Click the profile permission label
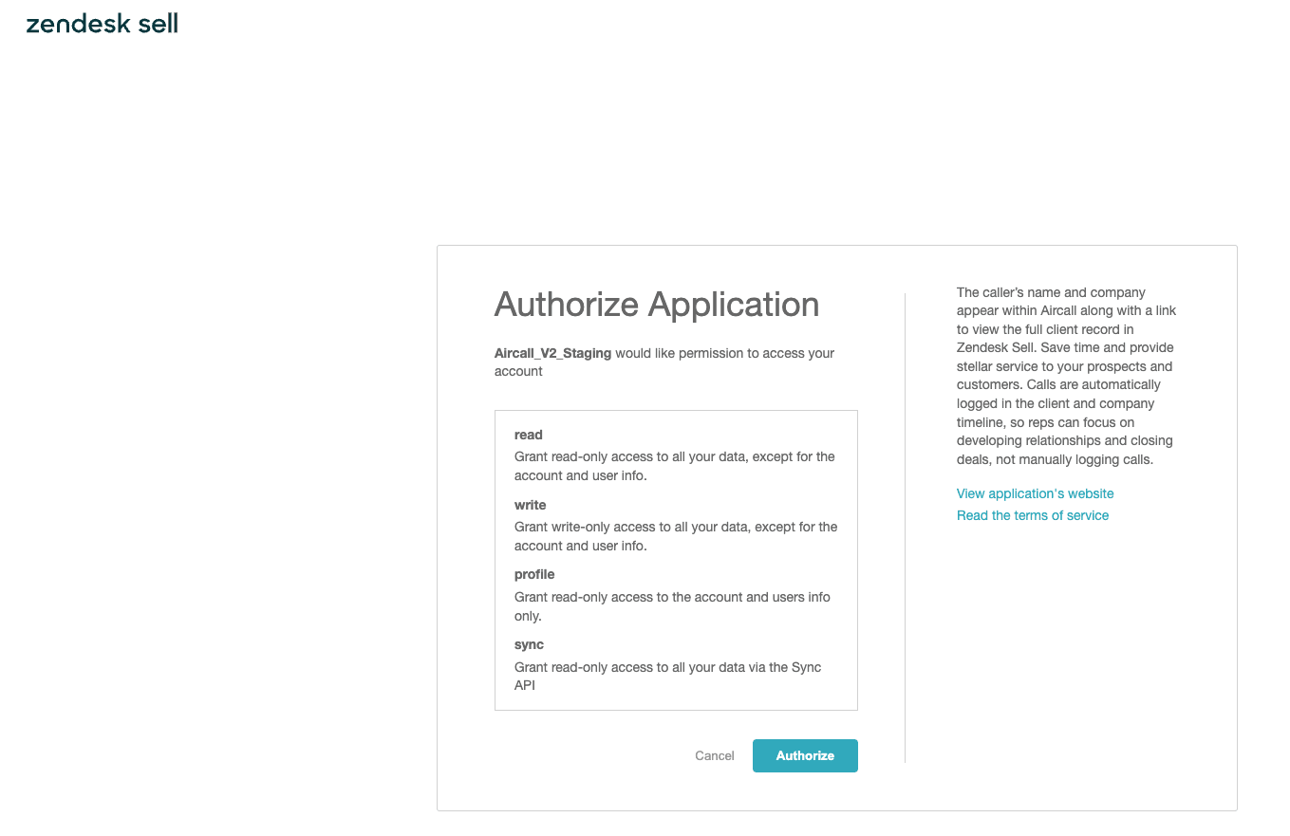 pos(534,574)
